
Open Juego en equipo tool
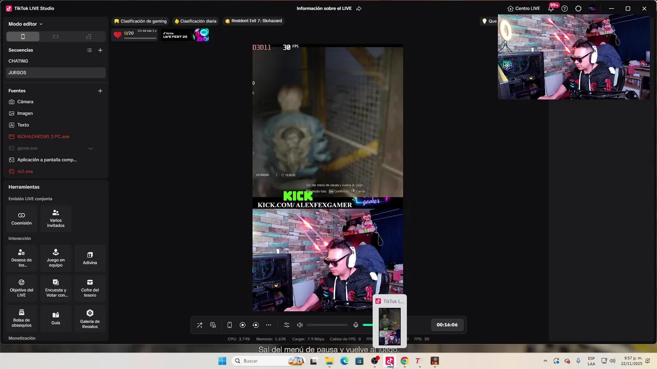pyautogui.click(x=55, y=258)
